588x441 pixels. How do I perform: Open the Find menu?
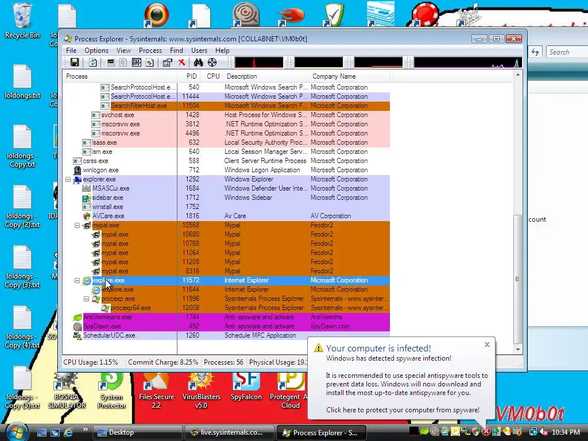point(176,51)
